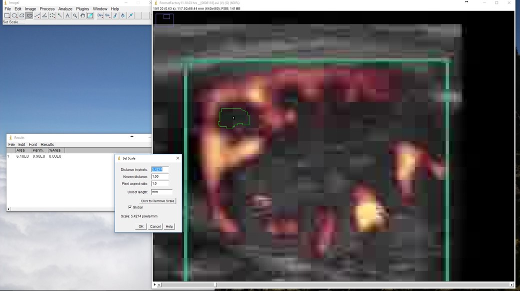This screenshot has height=291, width=520.
Task: Open the Stk stacks dropdown
Action: coord(107,16)
